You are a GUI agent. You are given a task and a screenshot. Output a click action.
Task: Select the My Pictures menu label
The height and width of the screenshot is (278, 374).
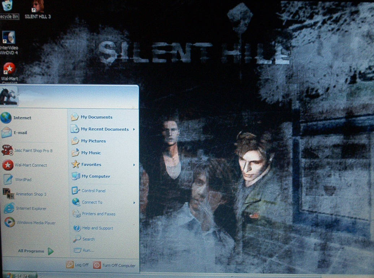coord(93,141)
